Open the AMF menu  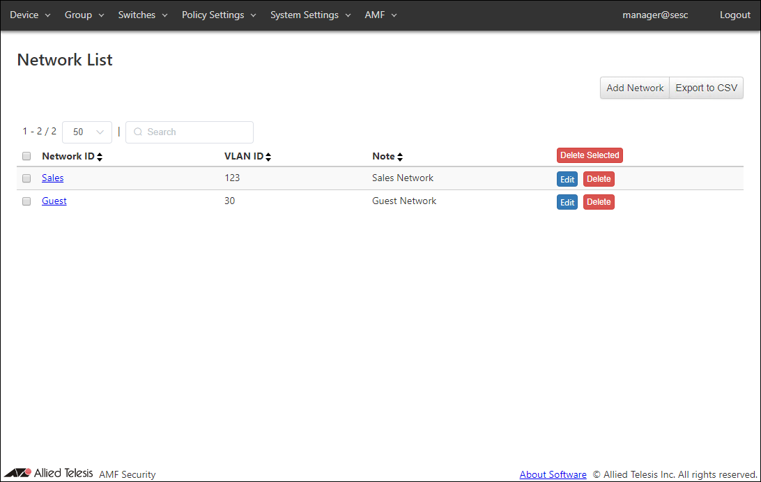click(380, 15)
